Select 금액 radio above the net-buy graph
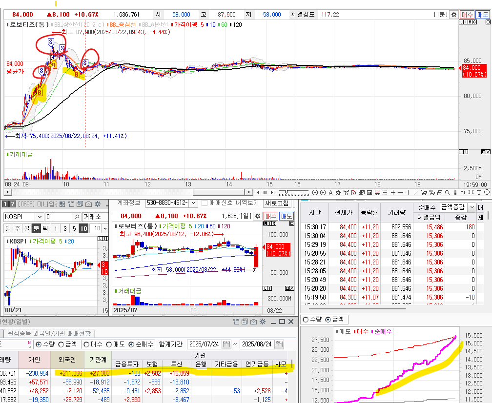Image resolution: width=492 pixels, height=403 pixels. 328,320
